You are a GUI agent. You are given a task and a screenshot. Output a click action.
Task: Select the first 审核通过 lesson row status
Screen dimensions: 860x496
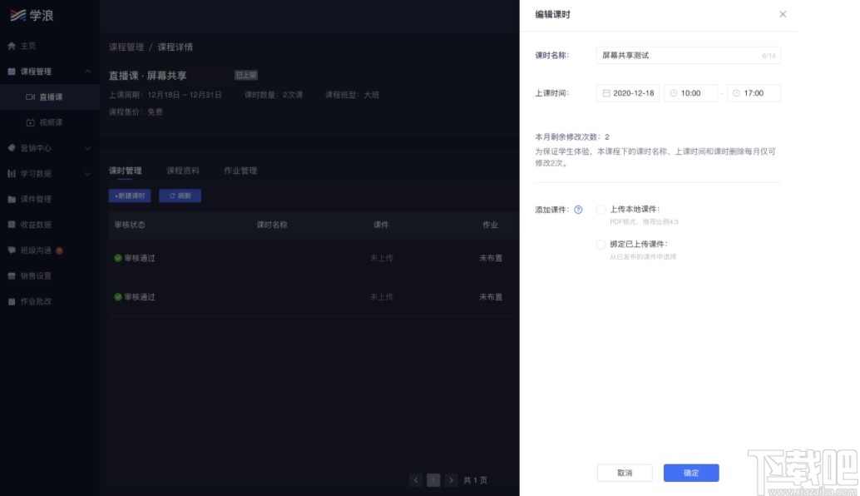[135, 258]
